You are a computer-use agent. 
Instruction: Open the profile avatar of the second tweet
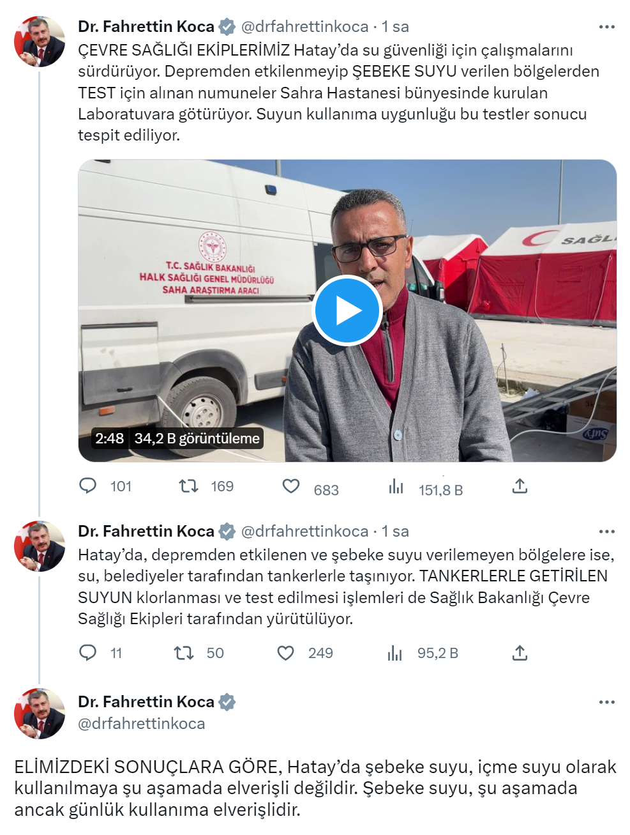coord(40,546)
